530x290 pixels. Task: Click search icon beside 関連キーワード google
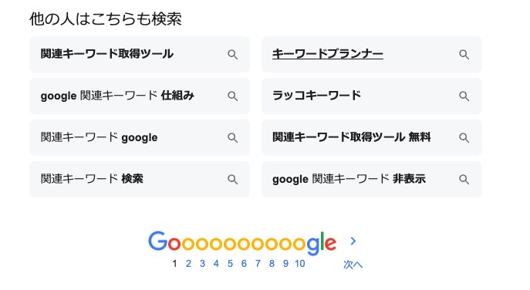tap(232, 137)
